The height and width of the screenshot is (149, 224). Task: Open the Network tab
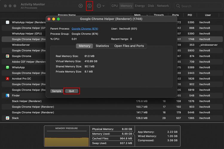click(x=163, y=6)
